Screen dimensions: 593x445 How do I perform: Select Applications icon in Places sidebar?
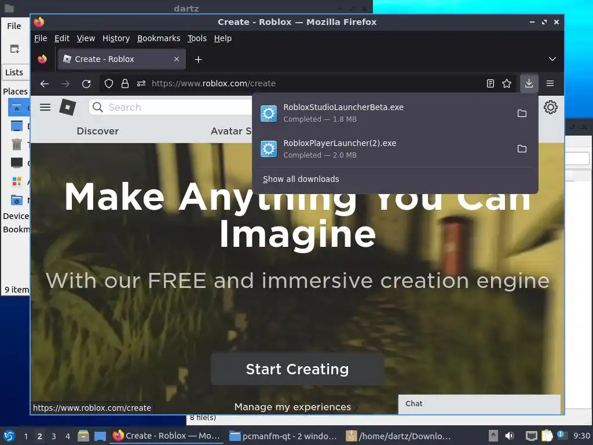(17, 181)
